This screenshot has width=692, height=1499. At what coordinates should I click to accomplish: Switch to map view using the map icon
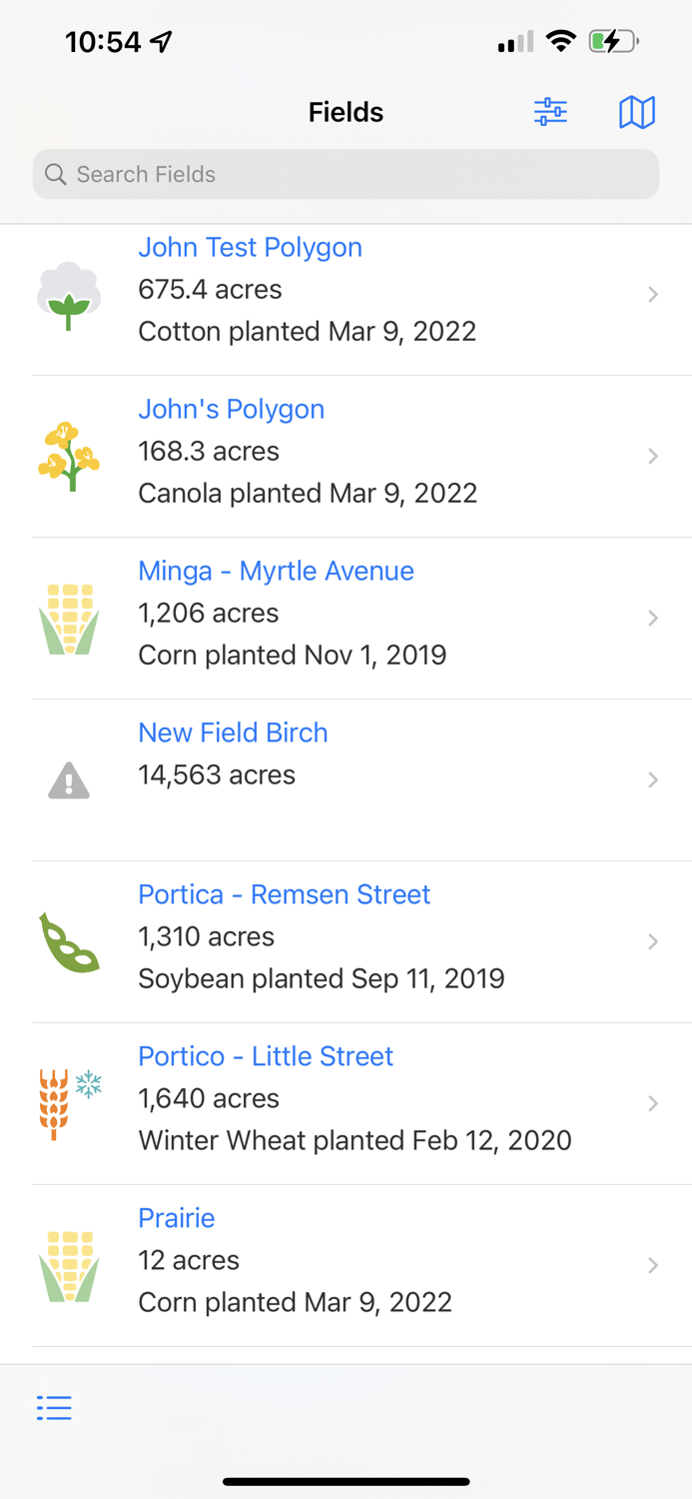point(637,112)
